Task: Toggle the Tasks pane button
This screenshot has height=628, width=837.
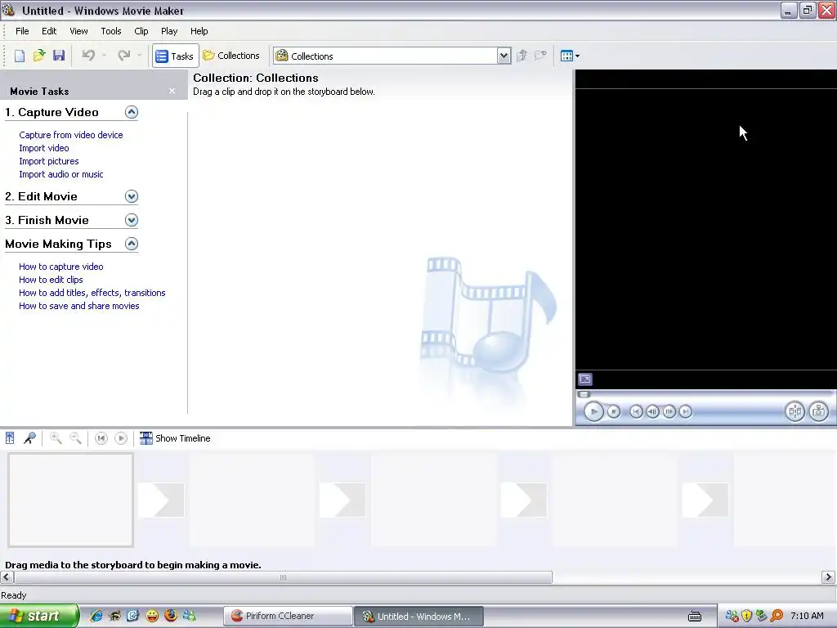Action: (175, 56)
